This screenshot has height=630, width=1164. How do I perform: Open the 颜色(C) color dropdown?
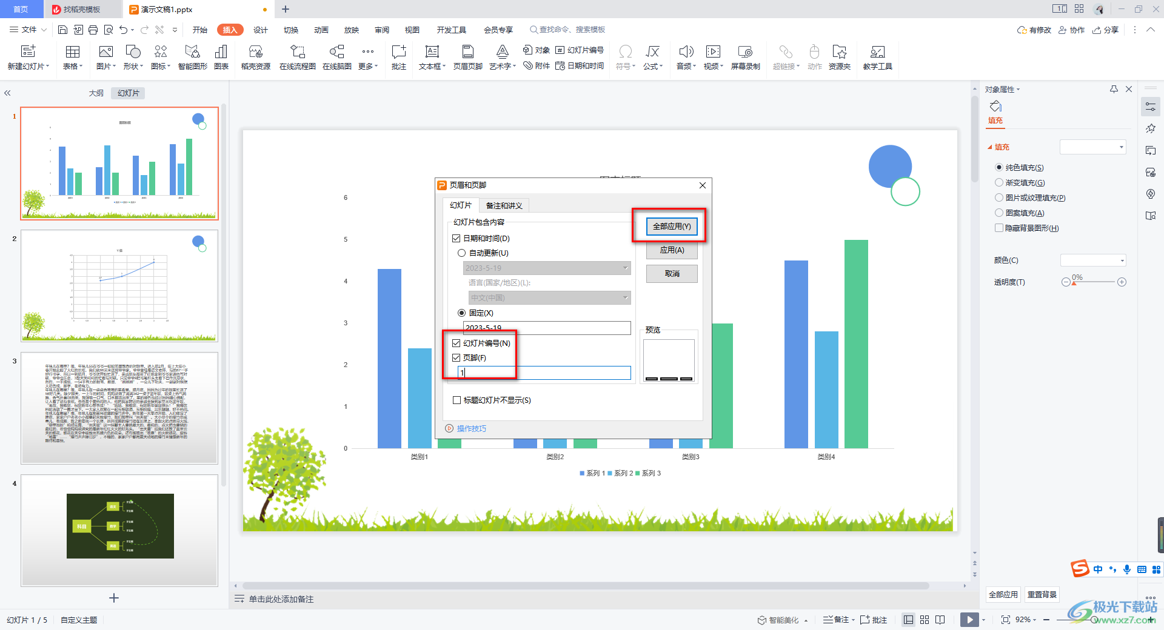1093,260
